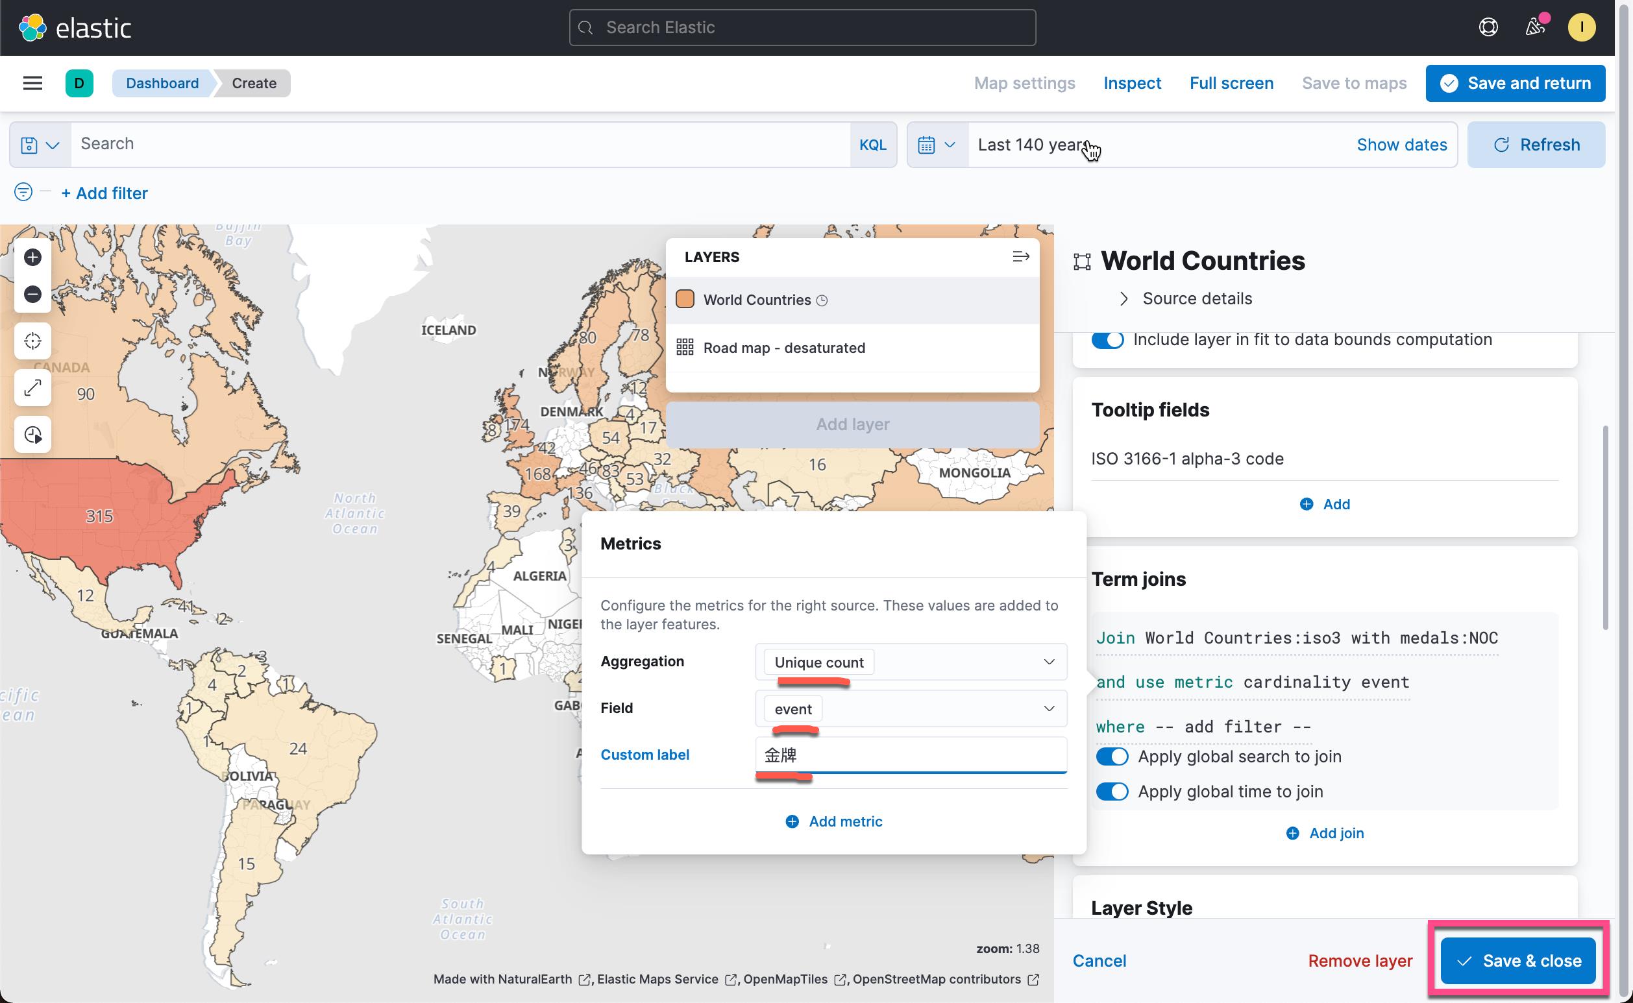This screenshot has width=1633, height=1003.
Task: Click the Custom label input field
Action: (x=911, y=755)
